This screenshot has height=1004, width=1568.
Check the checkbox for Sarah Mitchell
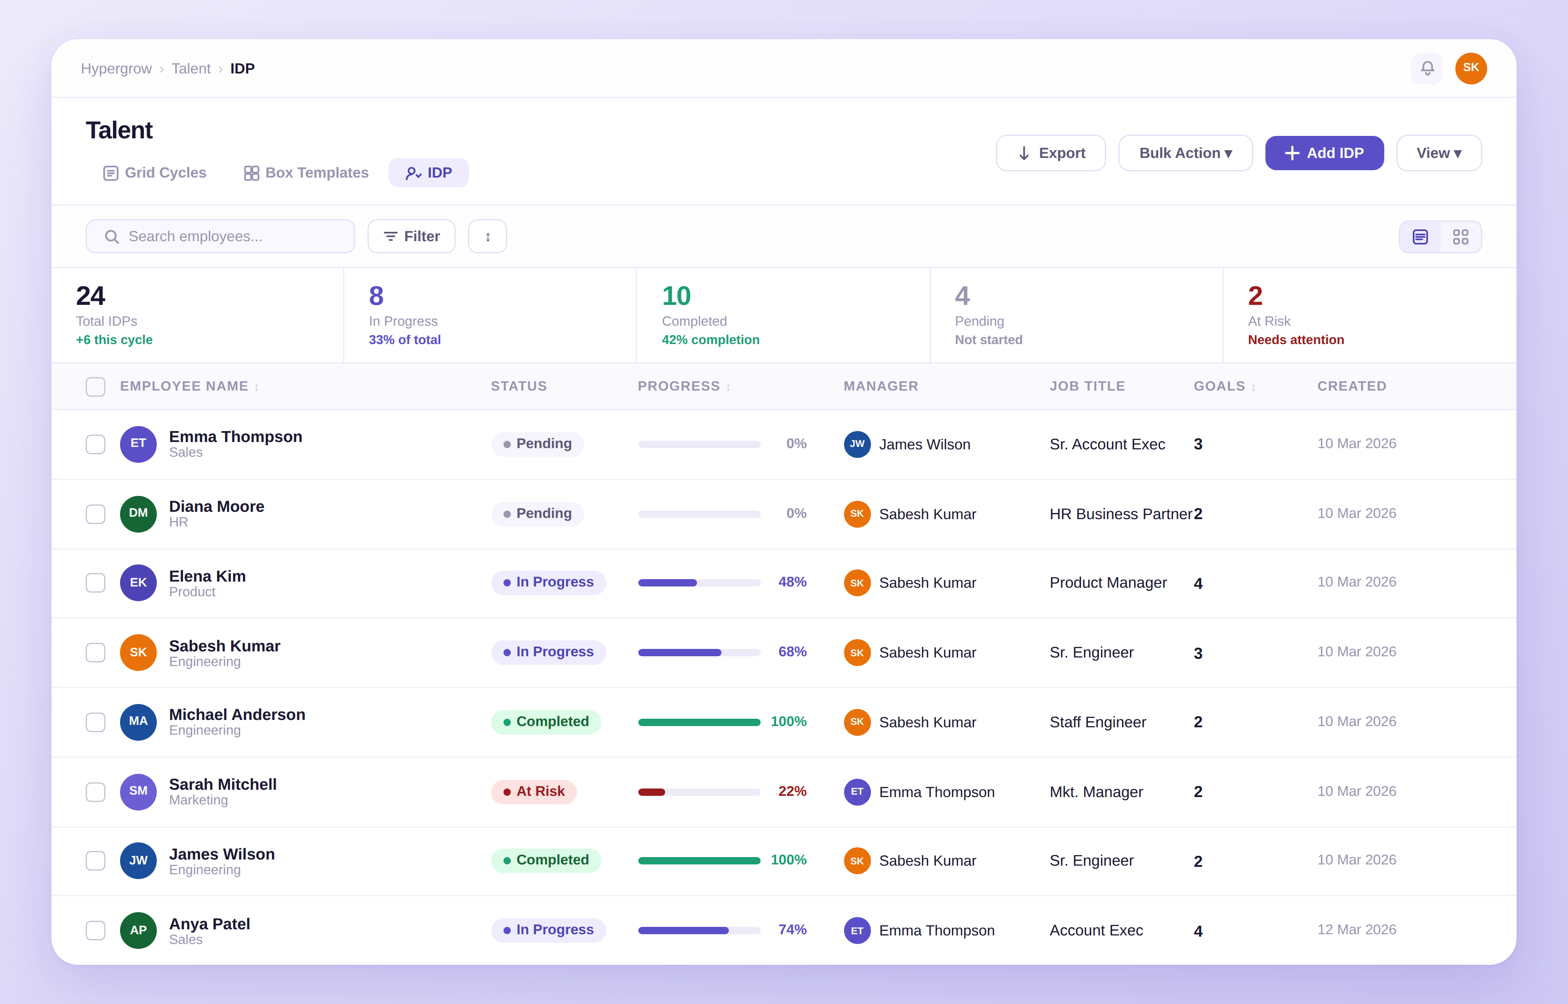pyautogui.click(x=95, y=791)
